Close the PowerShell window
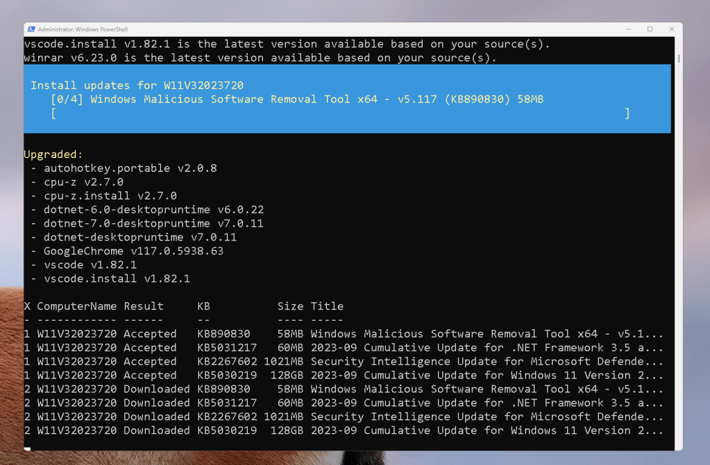This screenshot has width=710, height=465. pos(672,29)
